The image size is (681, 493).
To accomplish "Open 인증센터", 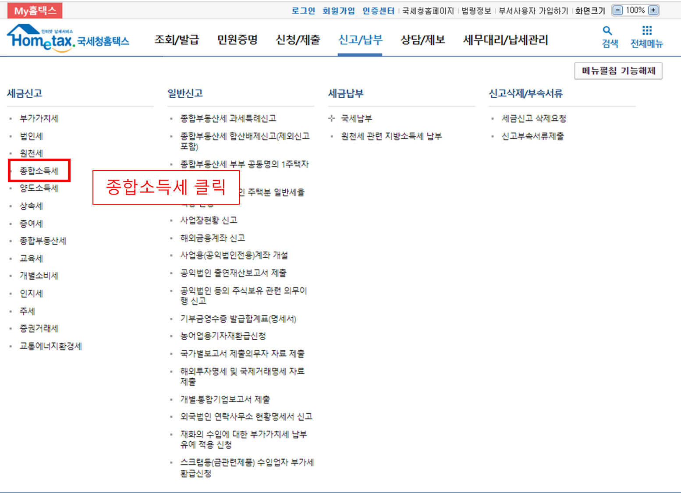I will pyautogui.click(x=378, y=10).
